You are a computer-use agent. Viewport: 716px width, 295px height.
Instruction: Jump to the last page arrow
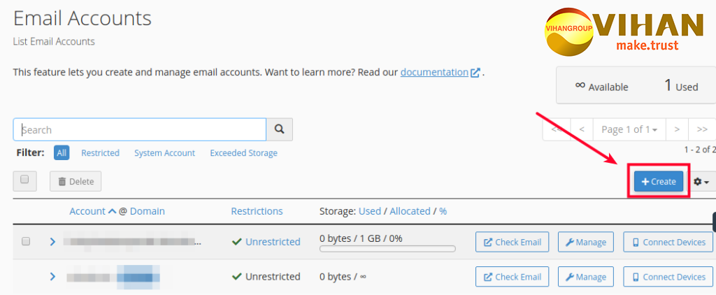pos(702,129)
